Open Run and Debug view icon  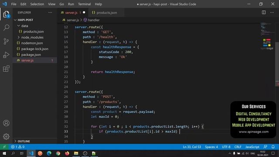[x=6, y=55]
